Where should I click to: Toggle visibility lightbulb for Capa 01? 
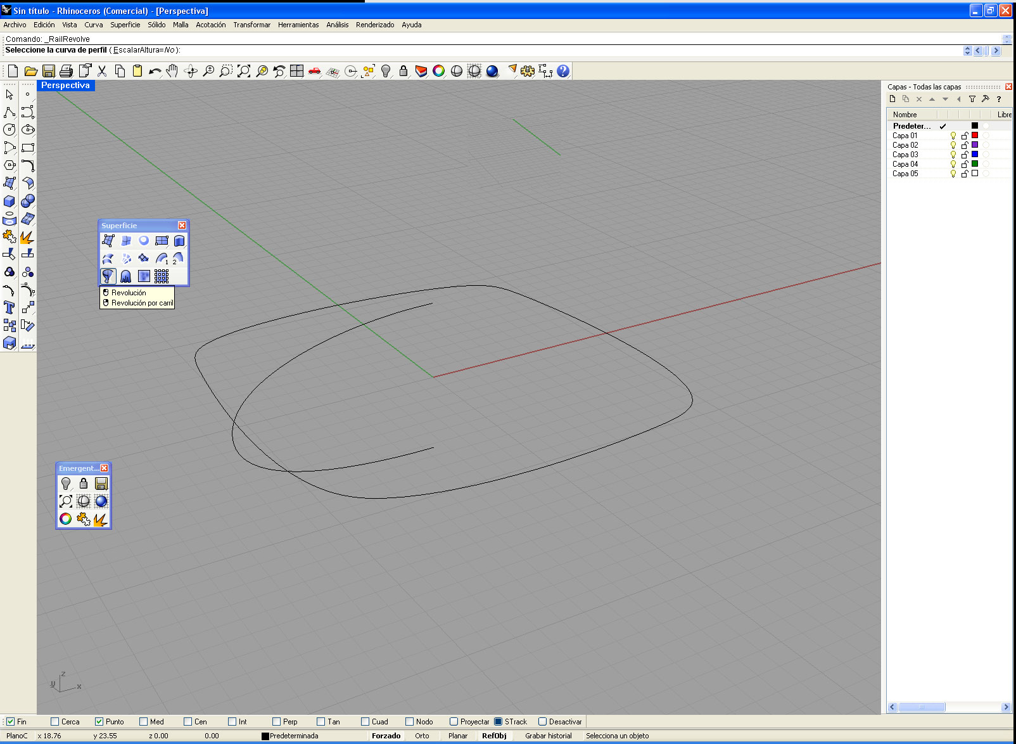click(953, 136)
